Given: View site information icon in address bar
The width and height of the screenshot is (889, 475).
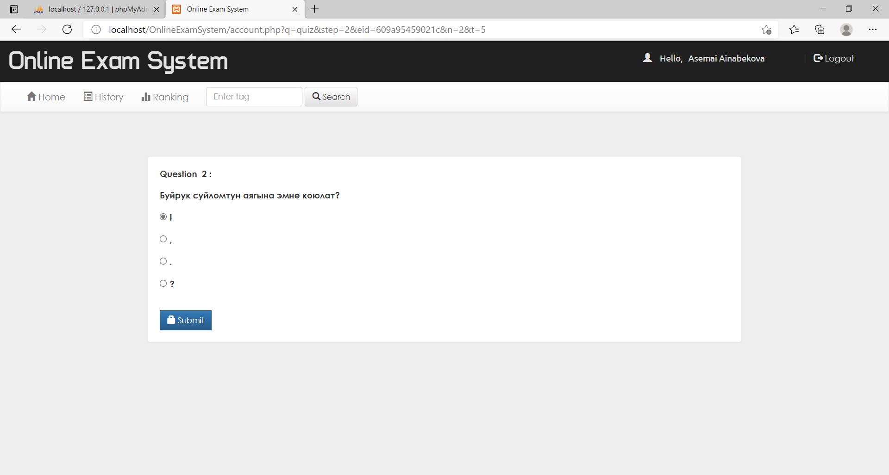Looking at the screenshot, I should 96,30.
